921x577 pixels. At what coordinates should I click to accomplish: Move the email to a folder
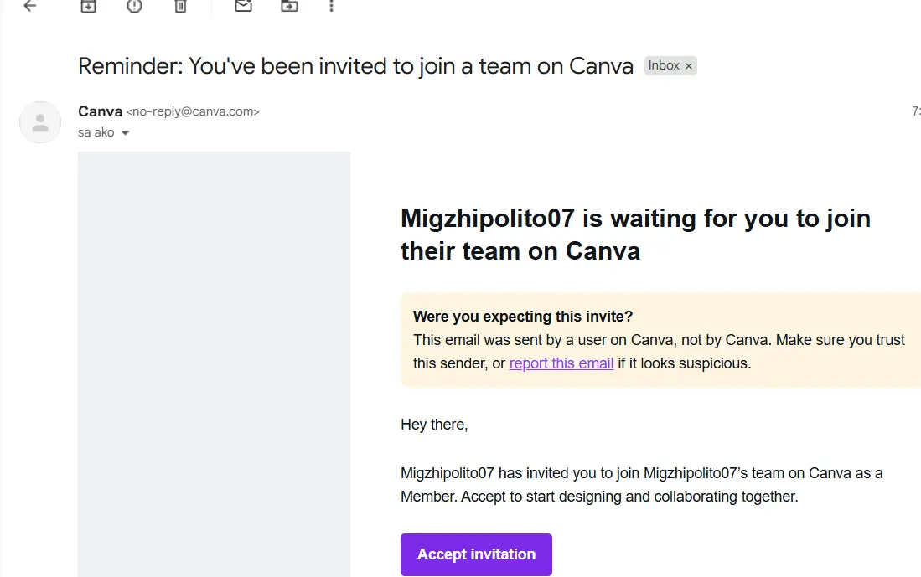tap(289, 6)
